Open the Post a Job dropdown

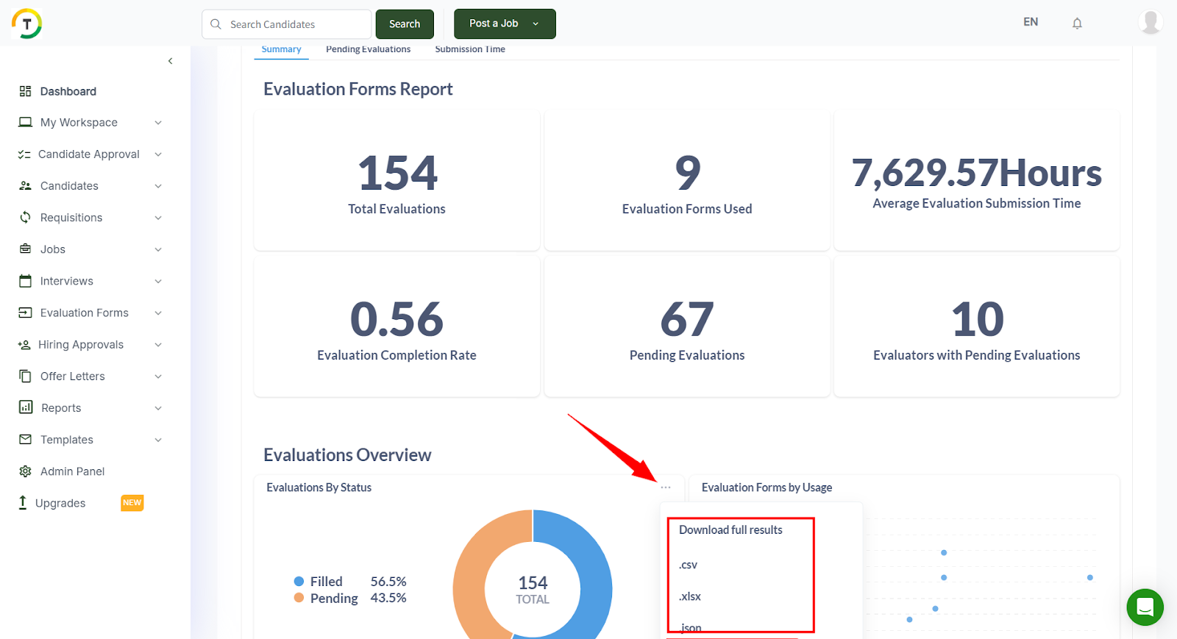pyautogui.click(x=535, y=24)
